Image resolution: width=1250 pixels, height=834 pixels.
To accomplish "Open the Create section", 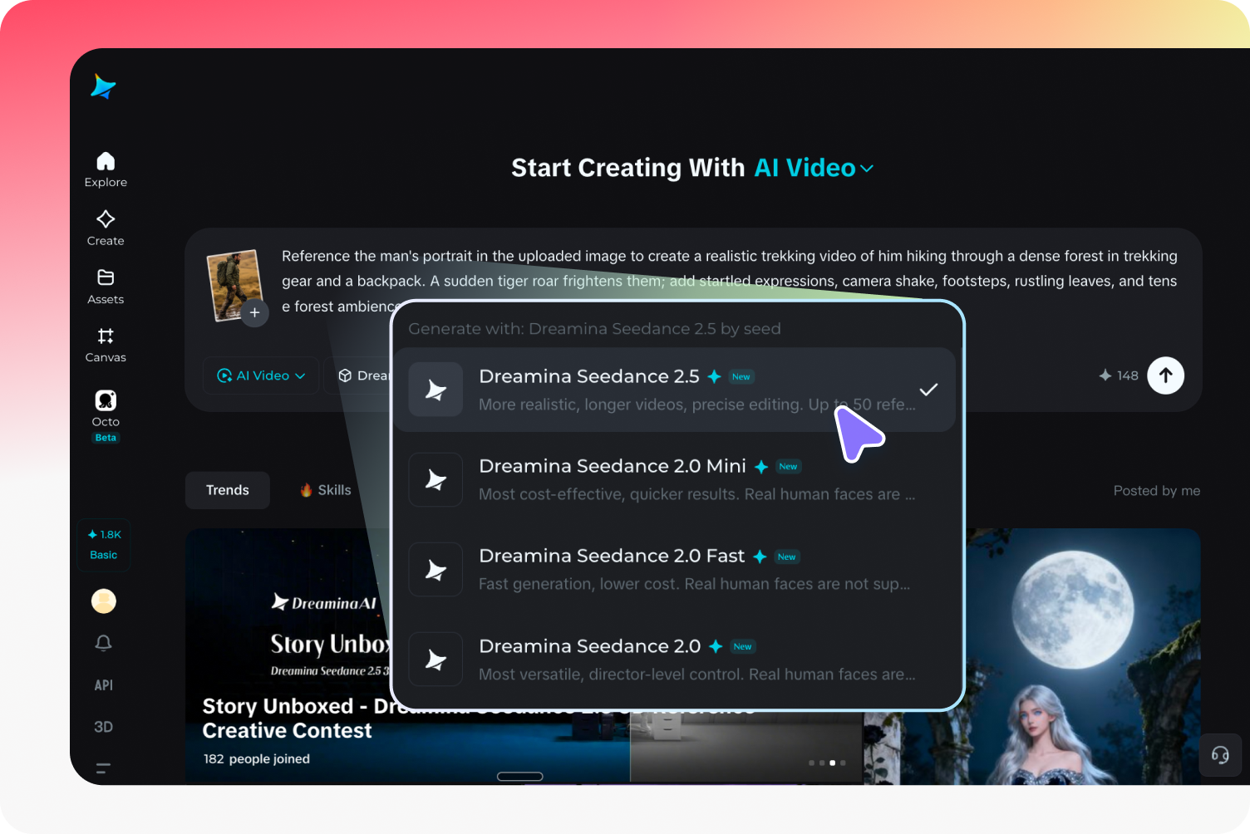I will coord(106,228).
